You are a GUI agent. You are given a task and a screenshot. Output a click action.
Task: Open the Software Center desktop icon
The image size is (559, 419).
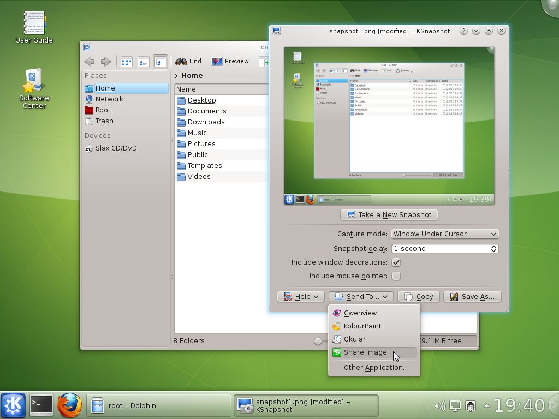pos(34,88)
